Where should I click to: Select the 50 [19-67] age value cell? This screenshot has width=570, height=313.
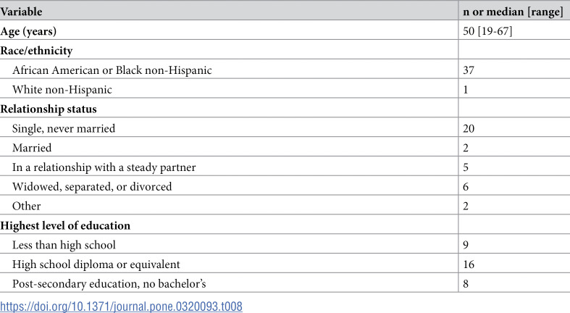[x=487, y=31]
